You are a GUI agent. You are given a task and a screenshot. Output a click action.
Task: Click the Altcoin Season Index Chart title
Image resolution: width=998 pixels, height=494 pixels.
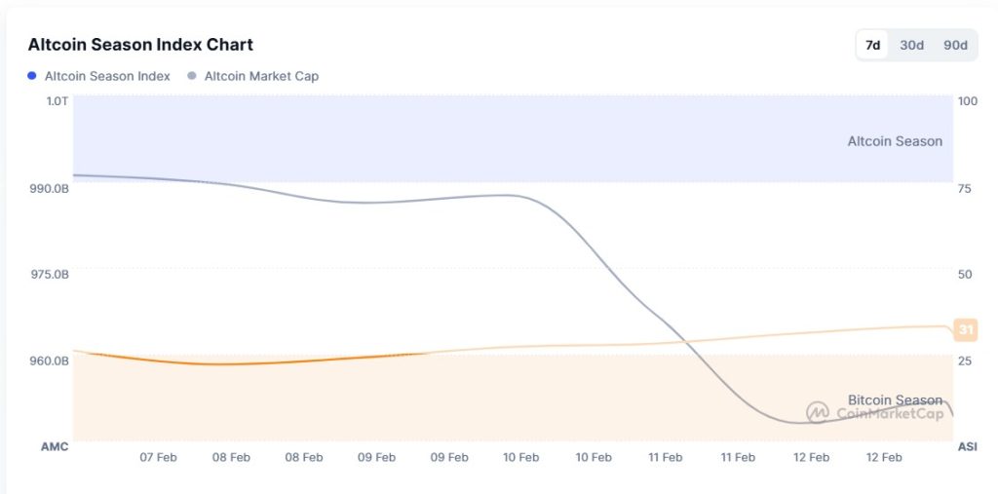tap(140, 45)
